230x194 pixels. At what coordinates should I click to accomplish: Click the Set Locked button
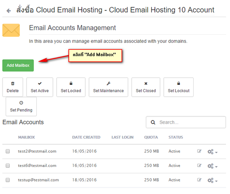click(x=71, y=87)
